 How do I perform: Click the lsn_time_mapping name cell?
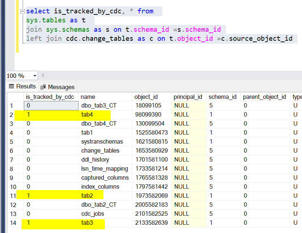105,169
